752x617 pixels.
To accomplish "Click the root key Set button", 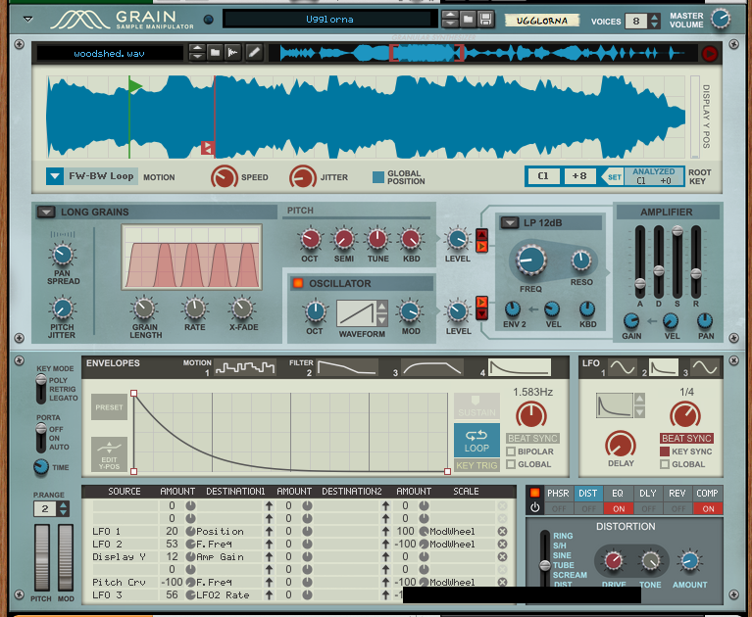I will click(612, 177).
